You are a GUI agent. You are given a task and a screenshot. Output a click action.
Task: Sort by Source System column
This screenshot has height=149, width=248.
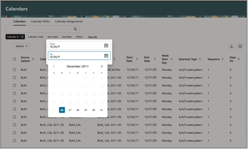33,59
